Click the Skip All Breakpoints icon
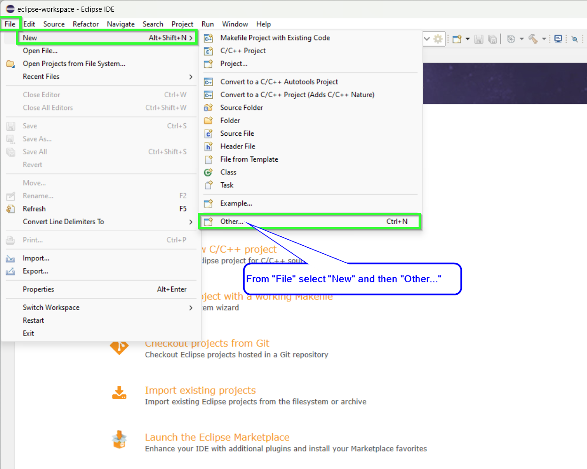The height and width of the screenshot is (469, 587). tap(575, 39)
